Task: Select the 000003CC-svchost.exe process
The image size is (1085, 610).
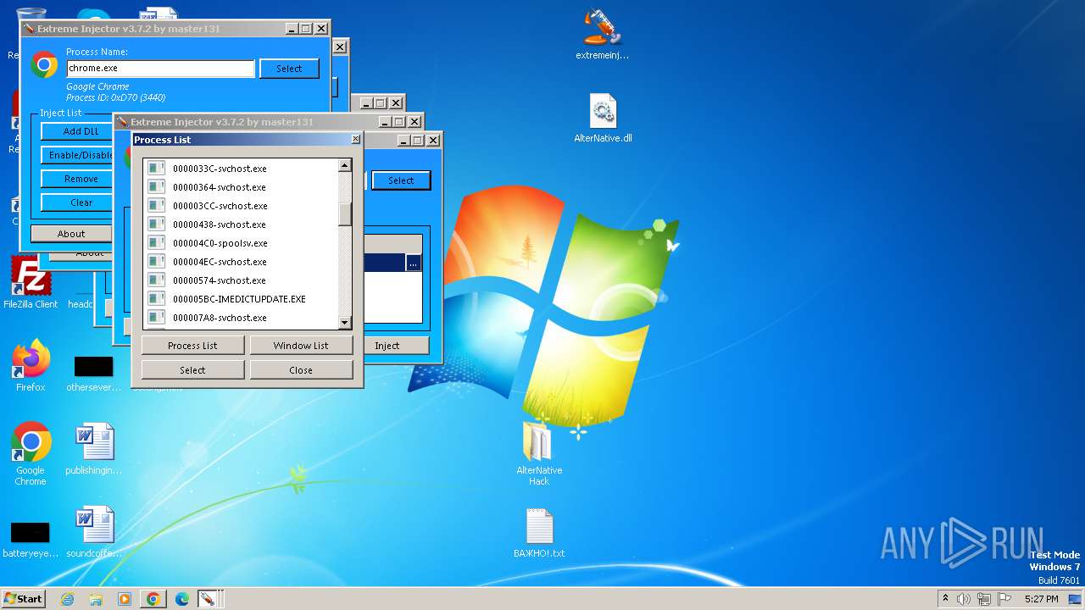Action: [x=242, y=206]
